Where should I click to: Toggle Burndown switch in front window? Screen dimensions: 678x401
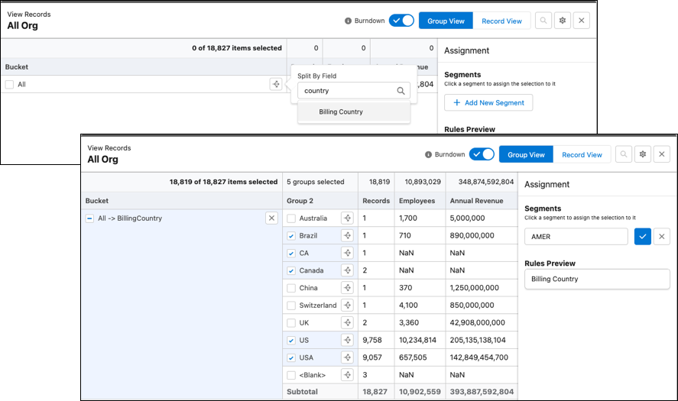482,154
